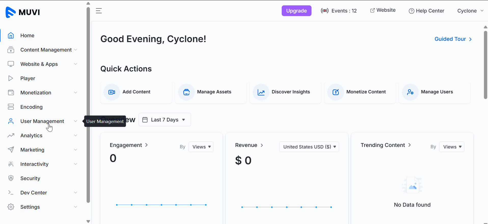Select Player in the sidebar
This screenshot has width=488, height=224.
(x=28, y=78)
